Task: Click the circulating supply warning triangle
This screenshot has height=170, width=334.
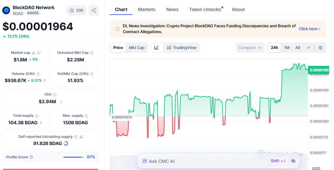Action: (x=81, y=137)
